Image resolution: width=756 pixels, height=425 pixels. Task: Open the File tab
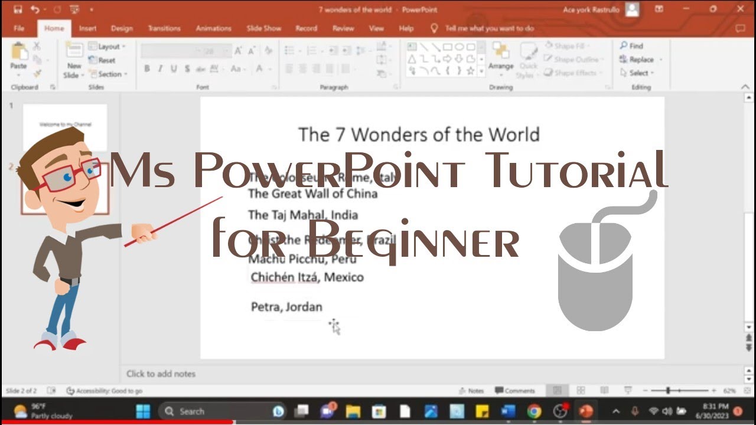pyautogui.click(x=19, y=28)
